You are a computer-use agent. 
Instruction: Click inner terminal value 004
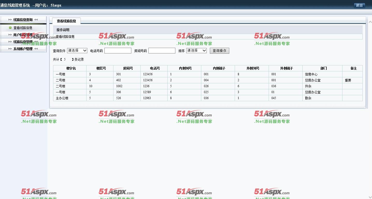click(x=206, y=80)
